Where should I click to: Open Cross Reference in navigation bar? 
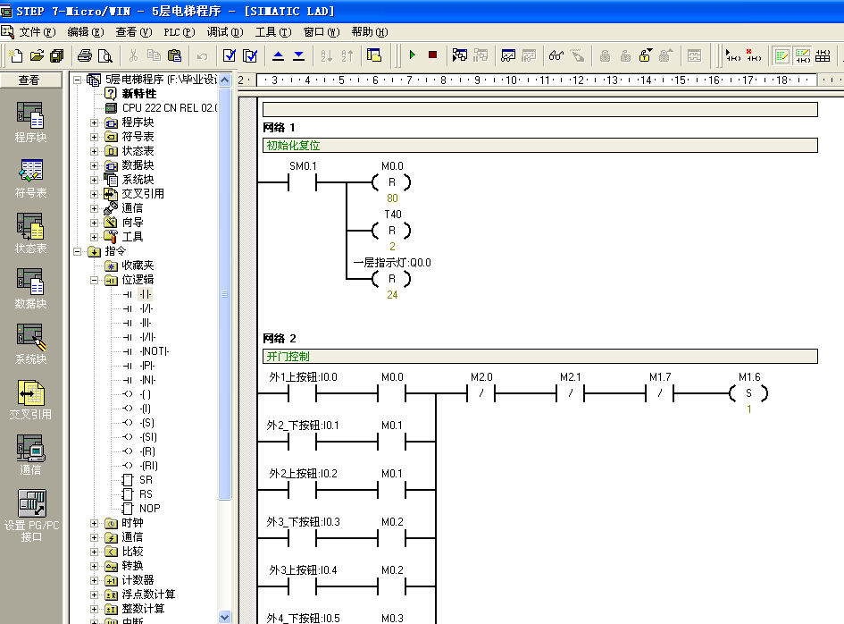[30, 400]
